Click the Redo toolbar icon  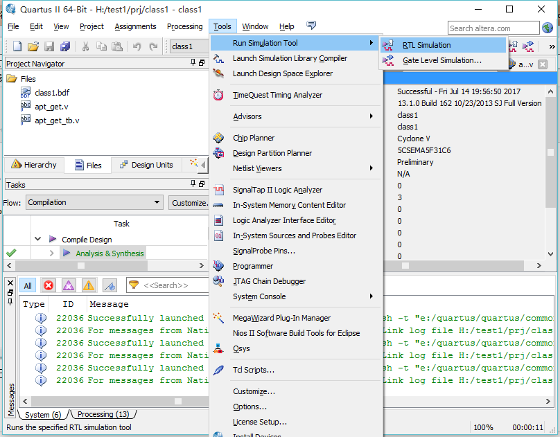(x=153, y=46)
